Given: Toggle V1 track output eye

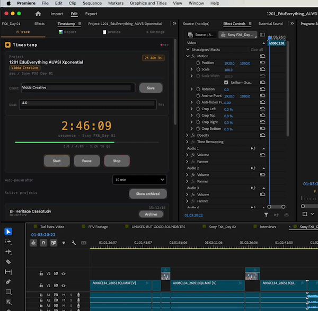Looking at the screenshot, I should tap(64, 286).
